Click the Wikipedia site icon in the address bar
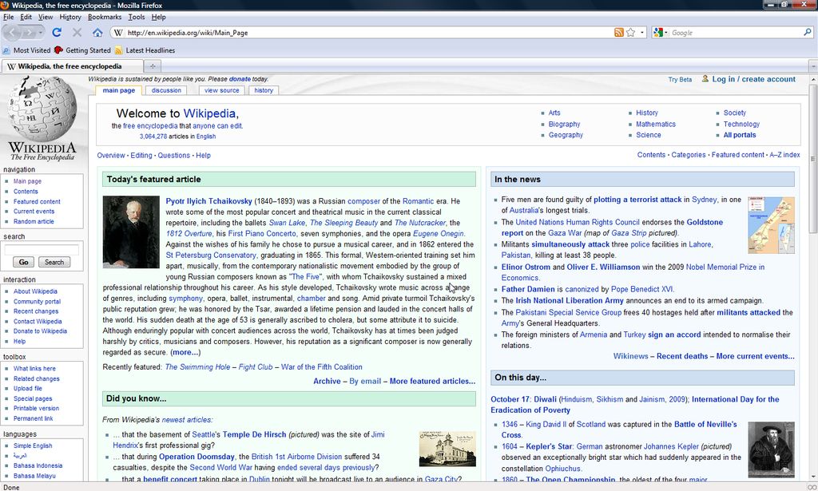The height and width of the screenshot is (491, 818). click(x=118, y=32)
